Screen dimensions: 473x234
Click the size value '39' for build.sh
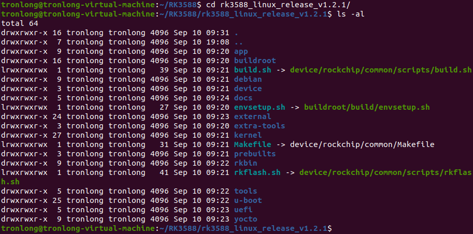click(x=164, y=70)
